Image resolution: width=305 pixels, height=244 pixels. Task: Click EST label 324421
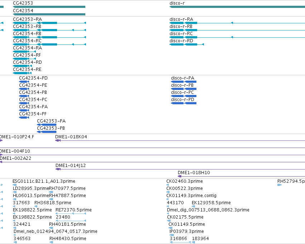(x=22, y=225)
